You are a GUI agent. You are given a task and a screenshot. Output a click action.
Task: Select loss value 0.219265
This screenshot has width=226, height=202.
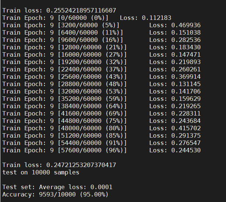coord(186,106)
